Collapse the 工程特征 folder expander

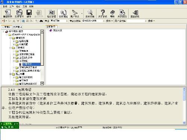[14, 61]
